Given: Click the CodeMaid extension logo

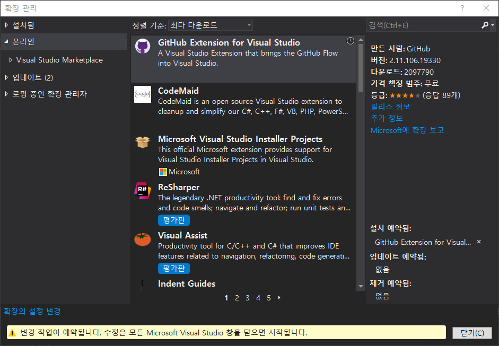Looking at the screenshot, I should 143,94.
